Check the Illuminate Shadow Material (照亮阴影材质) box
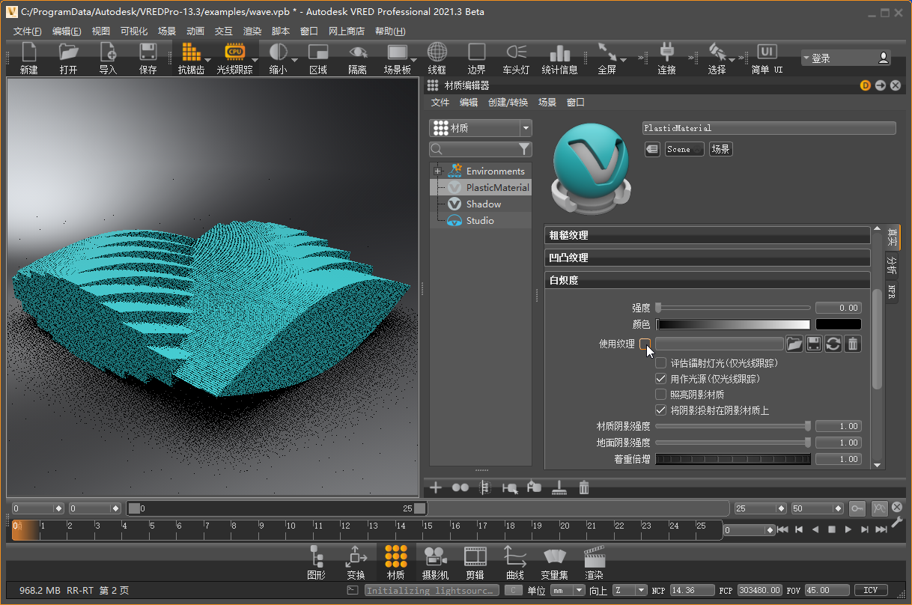This screenshot has height=605, width=912. (x=660, y=395)
